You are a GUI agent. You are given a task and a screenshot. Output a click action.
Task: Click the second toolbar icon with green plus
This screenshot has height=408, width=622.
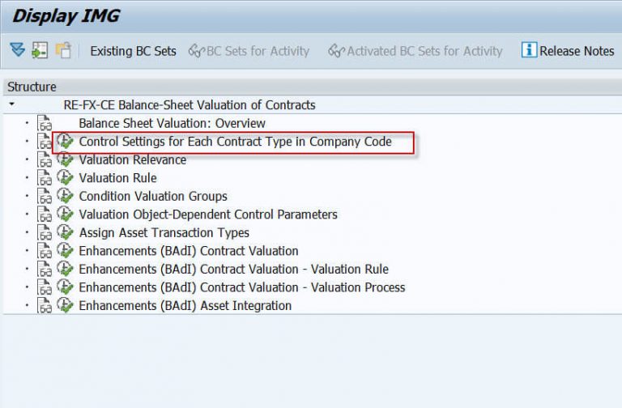tap(40, 50)
